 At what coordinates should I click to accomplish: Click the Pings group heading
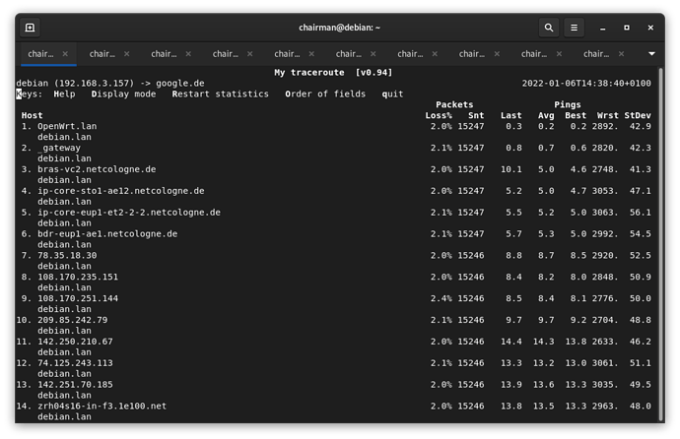click(568, 104)
